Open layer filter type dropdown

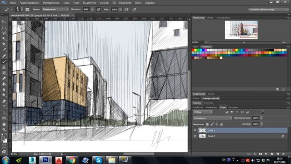pos(203,112)
